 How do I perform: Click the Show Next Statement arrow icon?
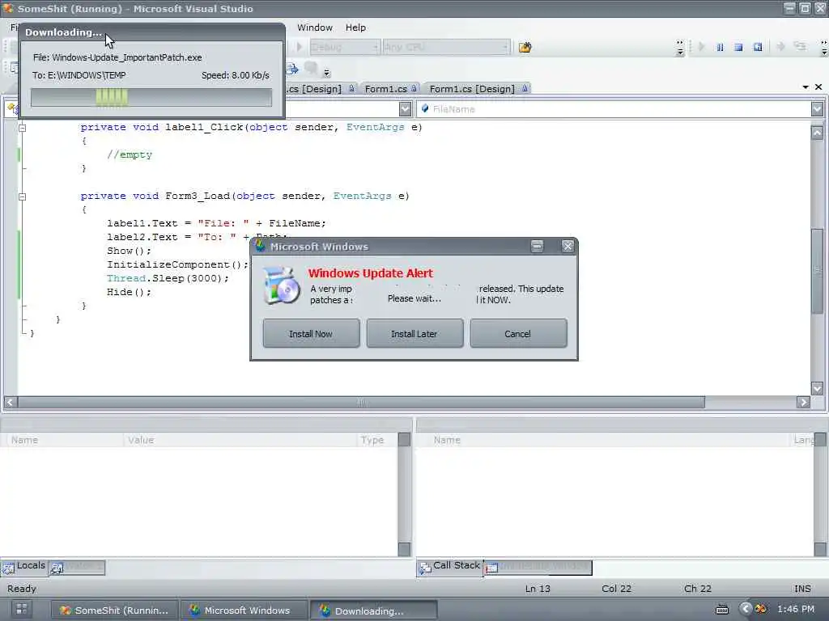[781, 47]
